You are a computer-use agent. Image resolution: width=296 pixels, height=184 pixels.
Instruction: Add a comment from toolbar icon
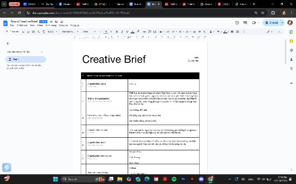[150, 32]
